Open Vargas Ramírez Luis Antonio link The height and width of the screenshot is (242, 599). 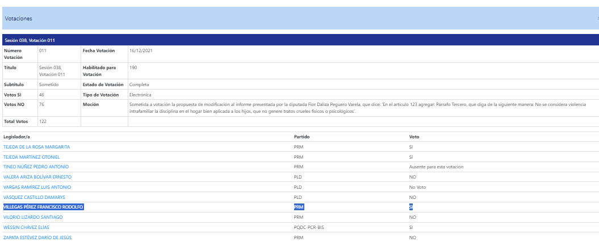37,187
